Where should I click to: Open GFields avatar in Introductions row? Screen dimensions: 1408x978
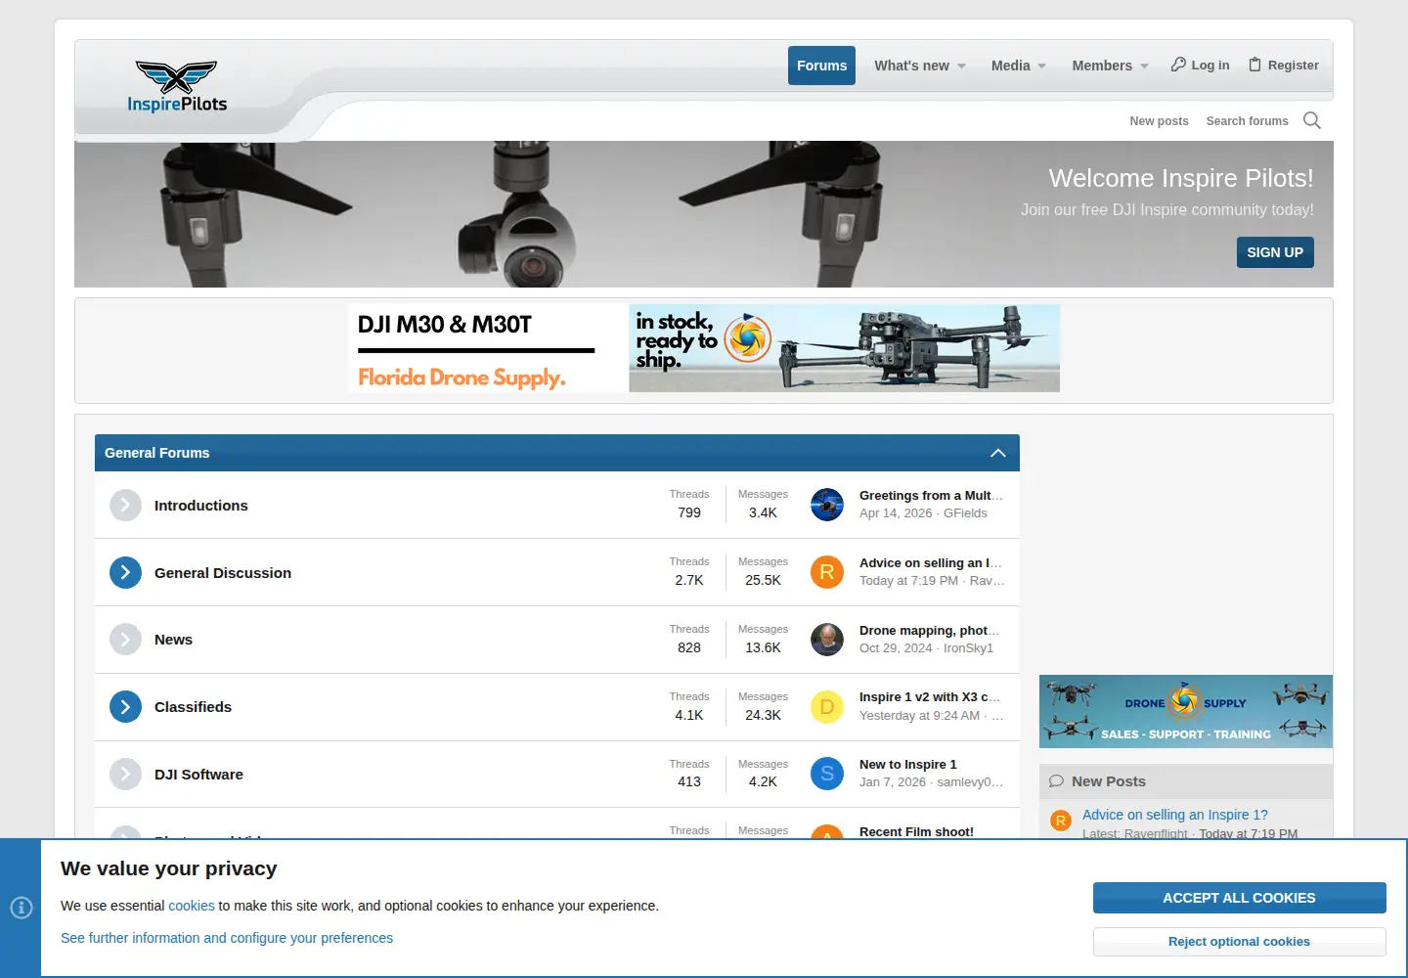click(827, 505)
